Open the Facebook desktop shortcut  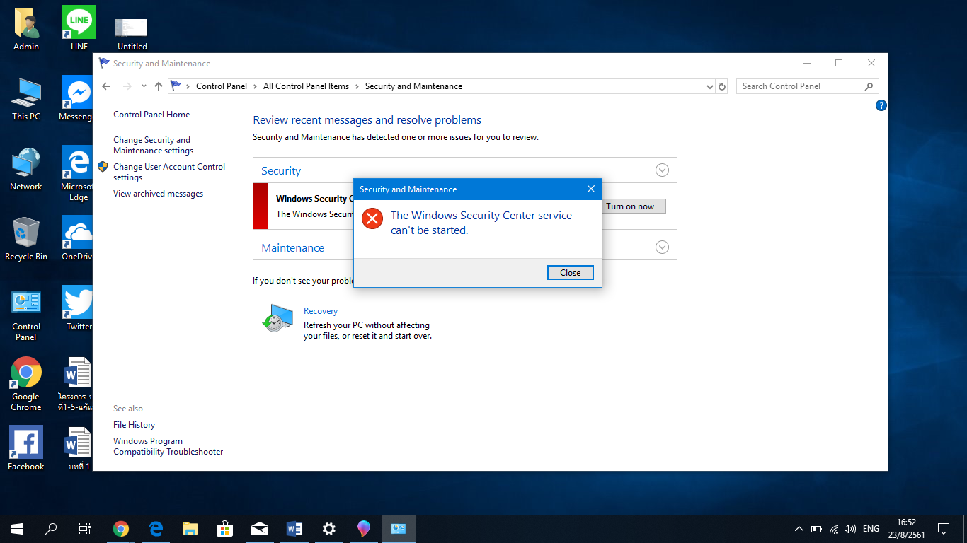[26, 448]
